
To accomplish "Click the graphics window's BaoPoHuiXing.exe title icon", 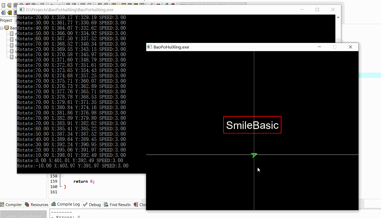I will tap(150, 47).
